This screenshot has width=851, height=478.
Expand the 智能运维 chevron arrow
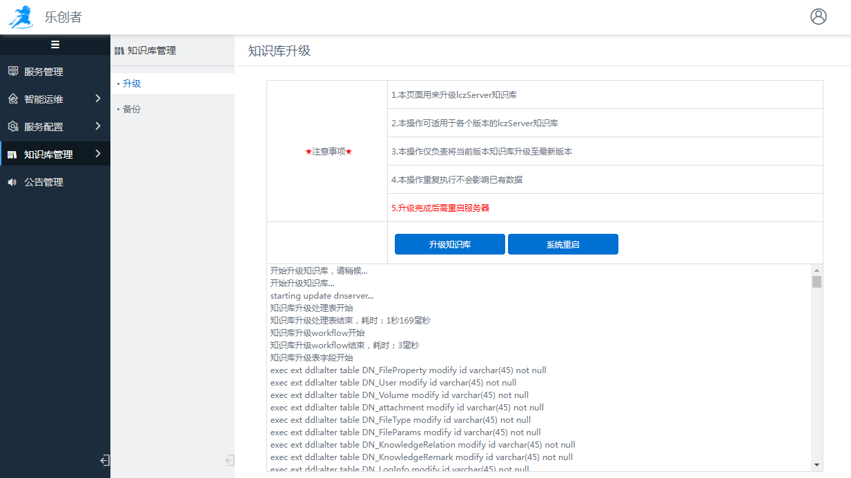[x=98, y=99]
